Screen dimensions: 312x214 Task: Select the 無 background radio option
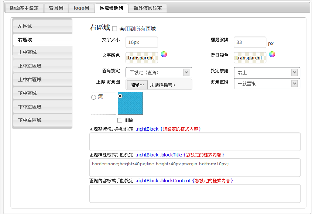93,97
